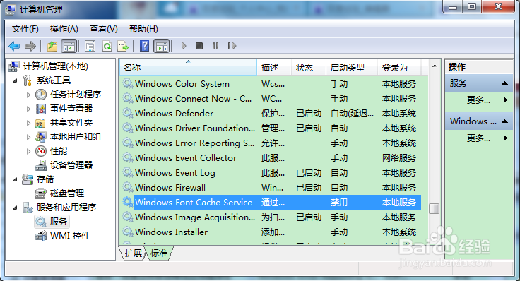Select WMI 控件 in tree
This screenshot has height=281, width=520.
[70, 236]
